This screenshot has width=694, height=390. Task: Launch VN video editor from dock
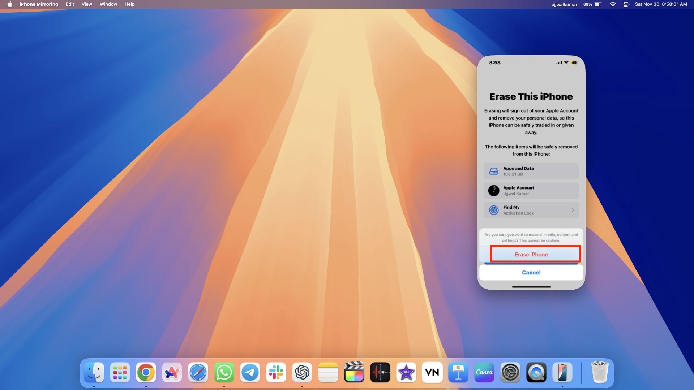(432, 372)
